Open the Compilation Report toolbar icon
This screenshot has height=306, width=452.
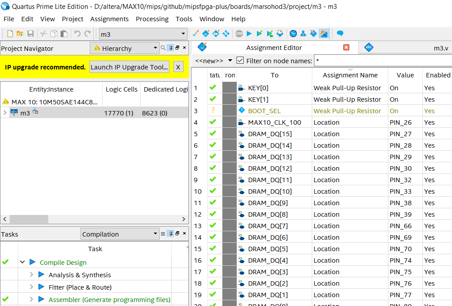[280, 34]
